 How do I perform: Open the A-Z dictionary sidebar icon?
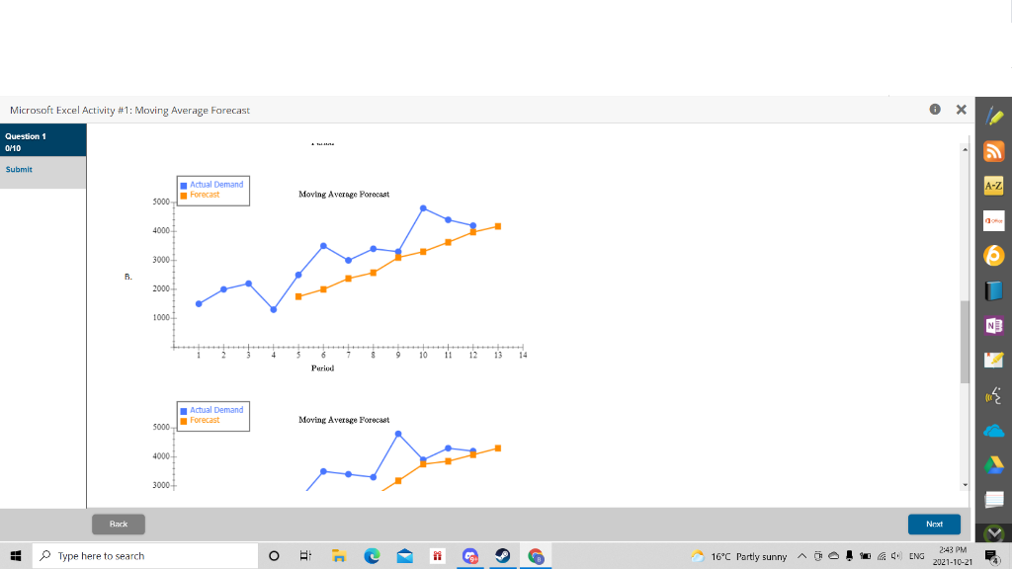click(993, 186)
